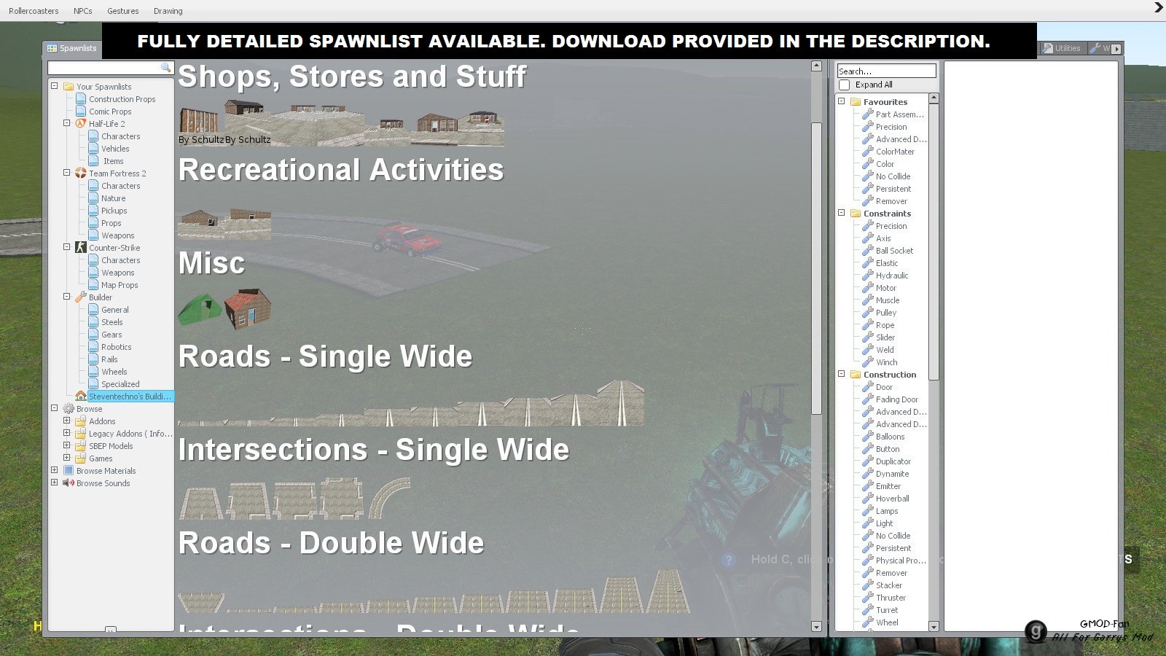The width and height of the screenshot is (1166, 656).
Task: Collapse the Builder node
Action: (67, 297)
